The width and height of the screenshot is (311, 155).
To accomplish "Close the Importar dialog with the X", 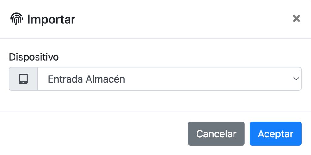I will (x=296, y=19).
